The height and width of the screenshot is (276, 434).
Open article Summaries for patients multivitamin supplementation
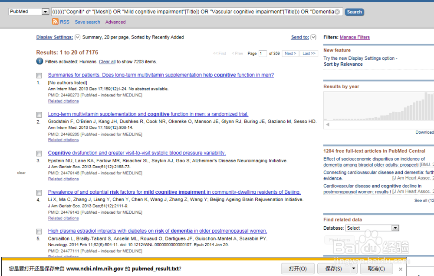(161, 75)
